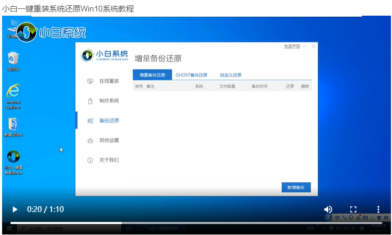Click the user account icon on IME toolbar
Viewport: 392px width, 235px height.
pos(372,218)
